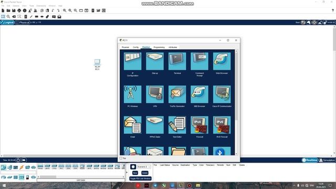The width and height of the screenshot is (336, 189).
Task: Select the Desktop tab in PC11
Action: coord(146,47)
